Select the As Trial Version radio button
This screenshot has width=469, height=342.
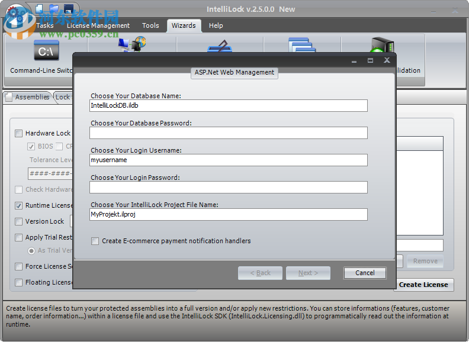[31, 251]
